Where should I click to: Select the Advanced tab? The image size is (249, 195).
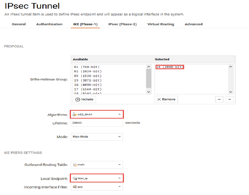pyautogui.click(x=193, y=24)
